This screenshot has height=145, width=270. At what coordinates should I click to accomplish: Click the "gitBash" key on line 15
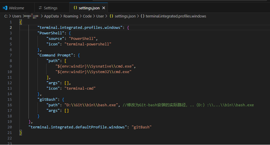click(47, 100)
